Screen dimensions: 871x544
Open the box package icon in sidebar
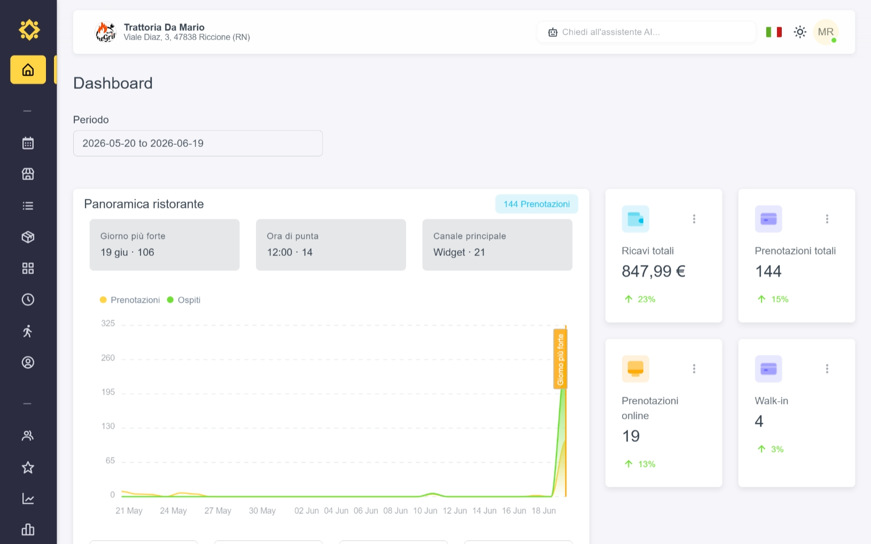28,237
